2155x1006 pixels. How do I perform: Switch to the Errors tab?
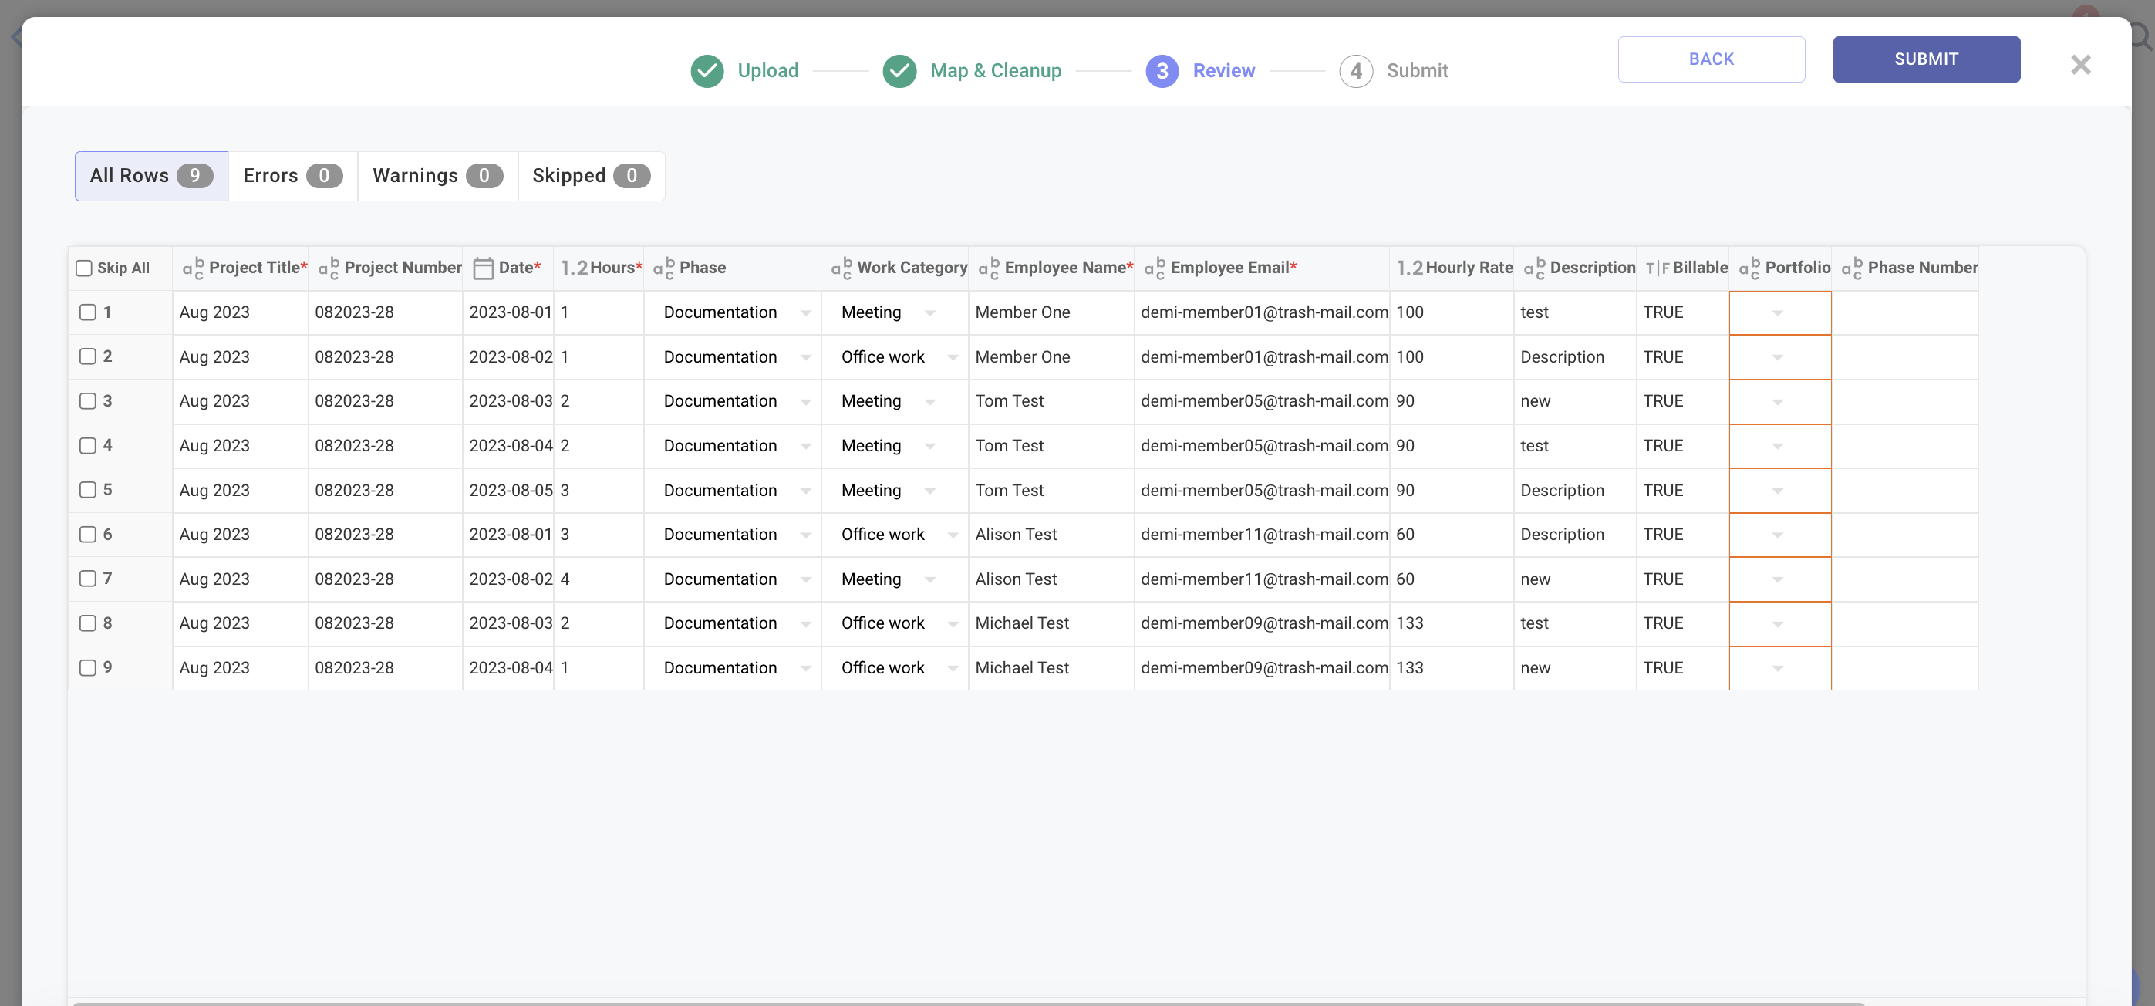click(x=292, y=176)
